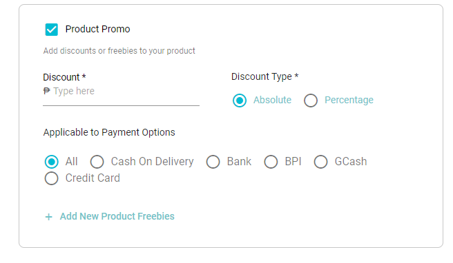This screenshot has height=263, width=453.
Task: Click the peso currency symbol icon
Action: coord(46,91)
